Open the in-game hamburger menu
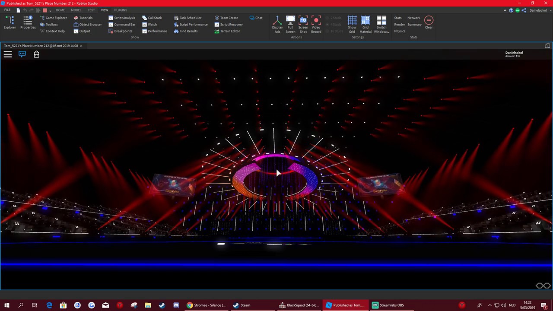Image resolution: width=553 pixels, height=311 pixels. pos(8,54)
